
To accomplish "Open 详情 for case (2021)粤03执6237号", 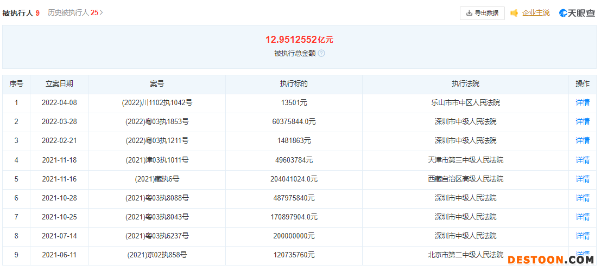I will [x=583, y=236].
